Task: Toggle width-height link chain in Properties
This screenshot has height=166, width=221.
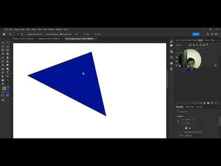Action: point(178,121)
